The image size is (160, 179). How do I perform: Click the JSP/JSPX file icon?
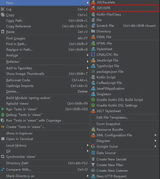(93, 8)
